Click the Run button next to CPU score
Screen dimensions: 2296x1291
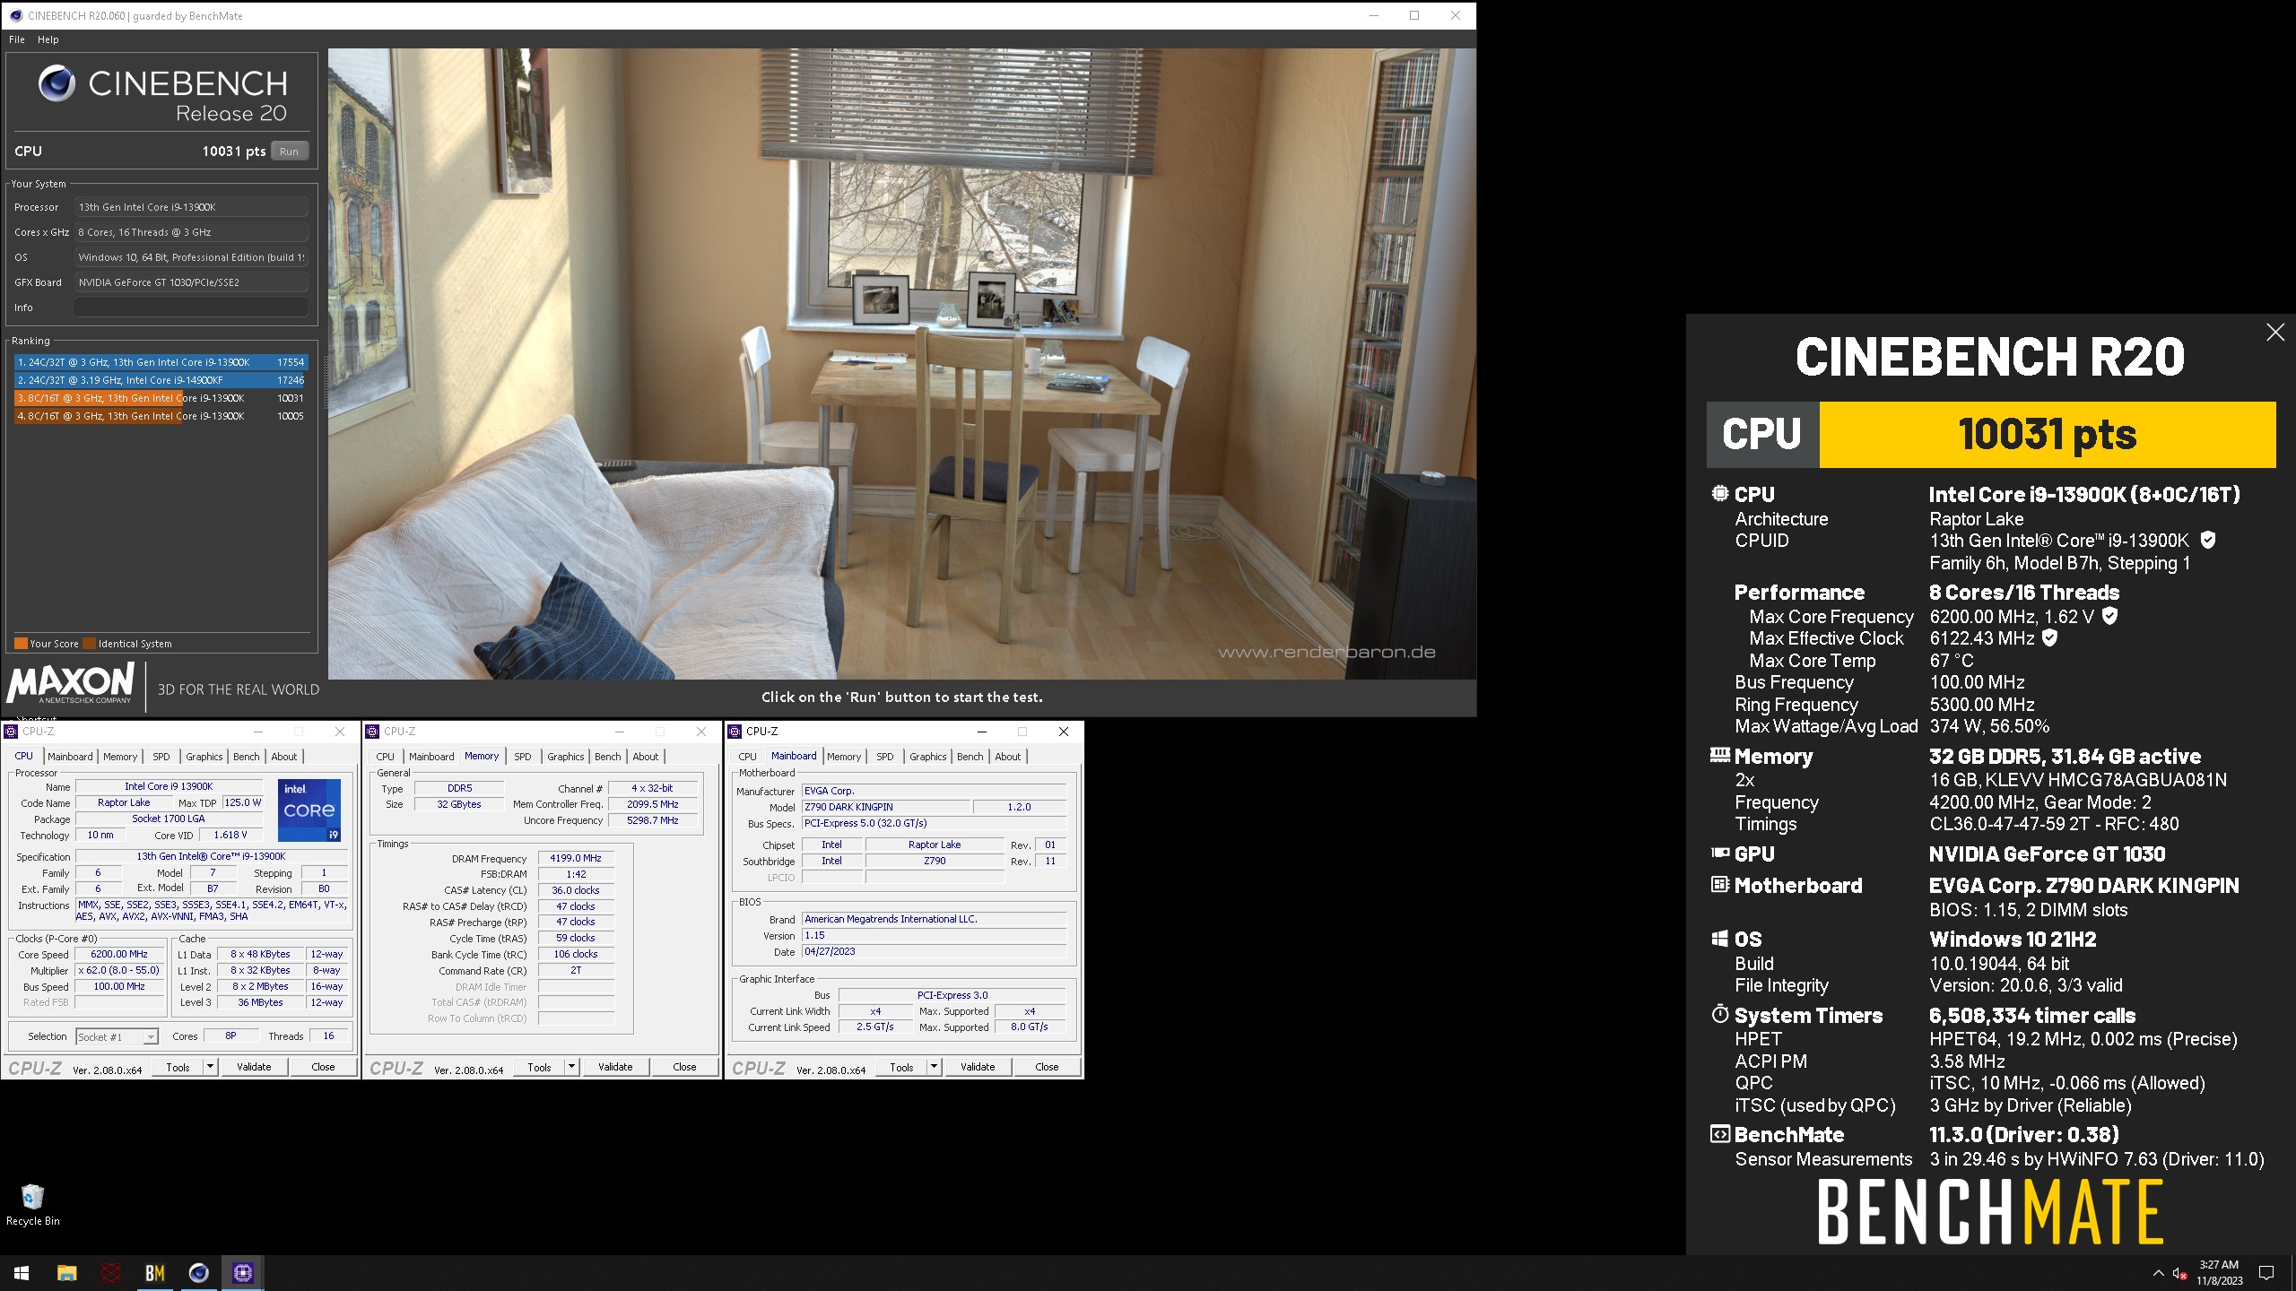pyautogui.click(x=289, y=152)
